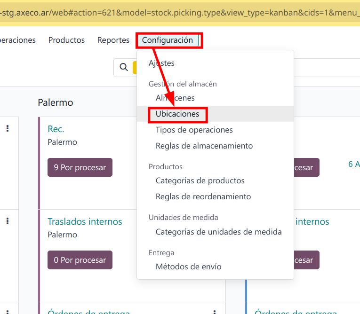Choose Métodos de envío
The height and width of the screenshot is (314, 360).
pyautogui.click(x=188, y=267)
